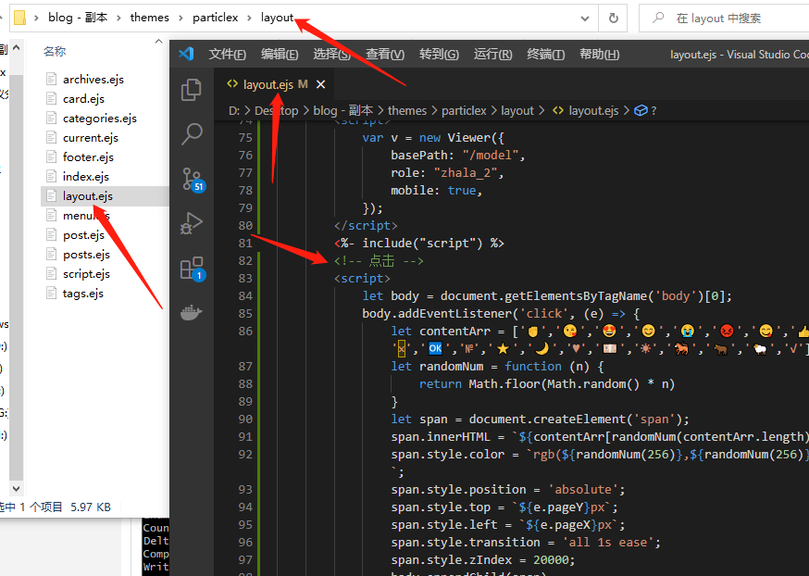This screenshot has width=809, height=576.
Task: Open the Extensions view in VS Code
Action: [x=193, y=269]
